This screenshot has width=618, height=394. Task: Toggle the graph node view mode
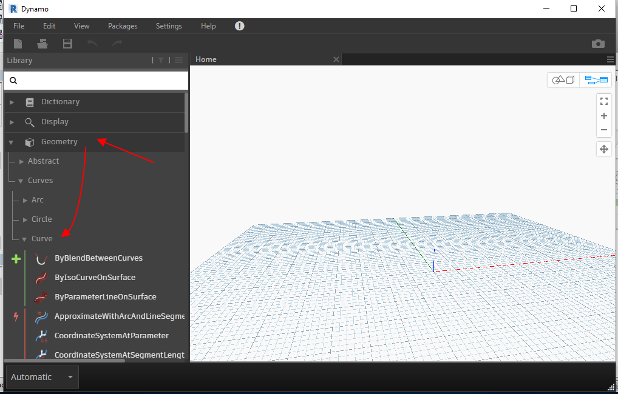click(596, 79)
